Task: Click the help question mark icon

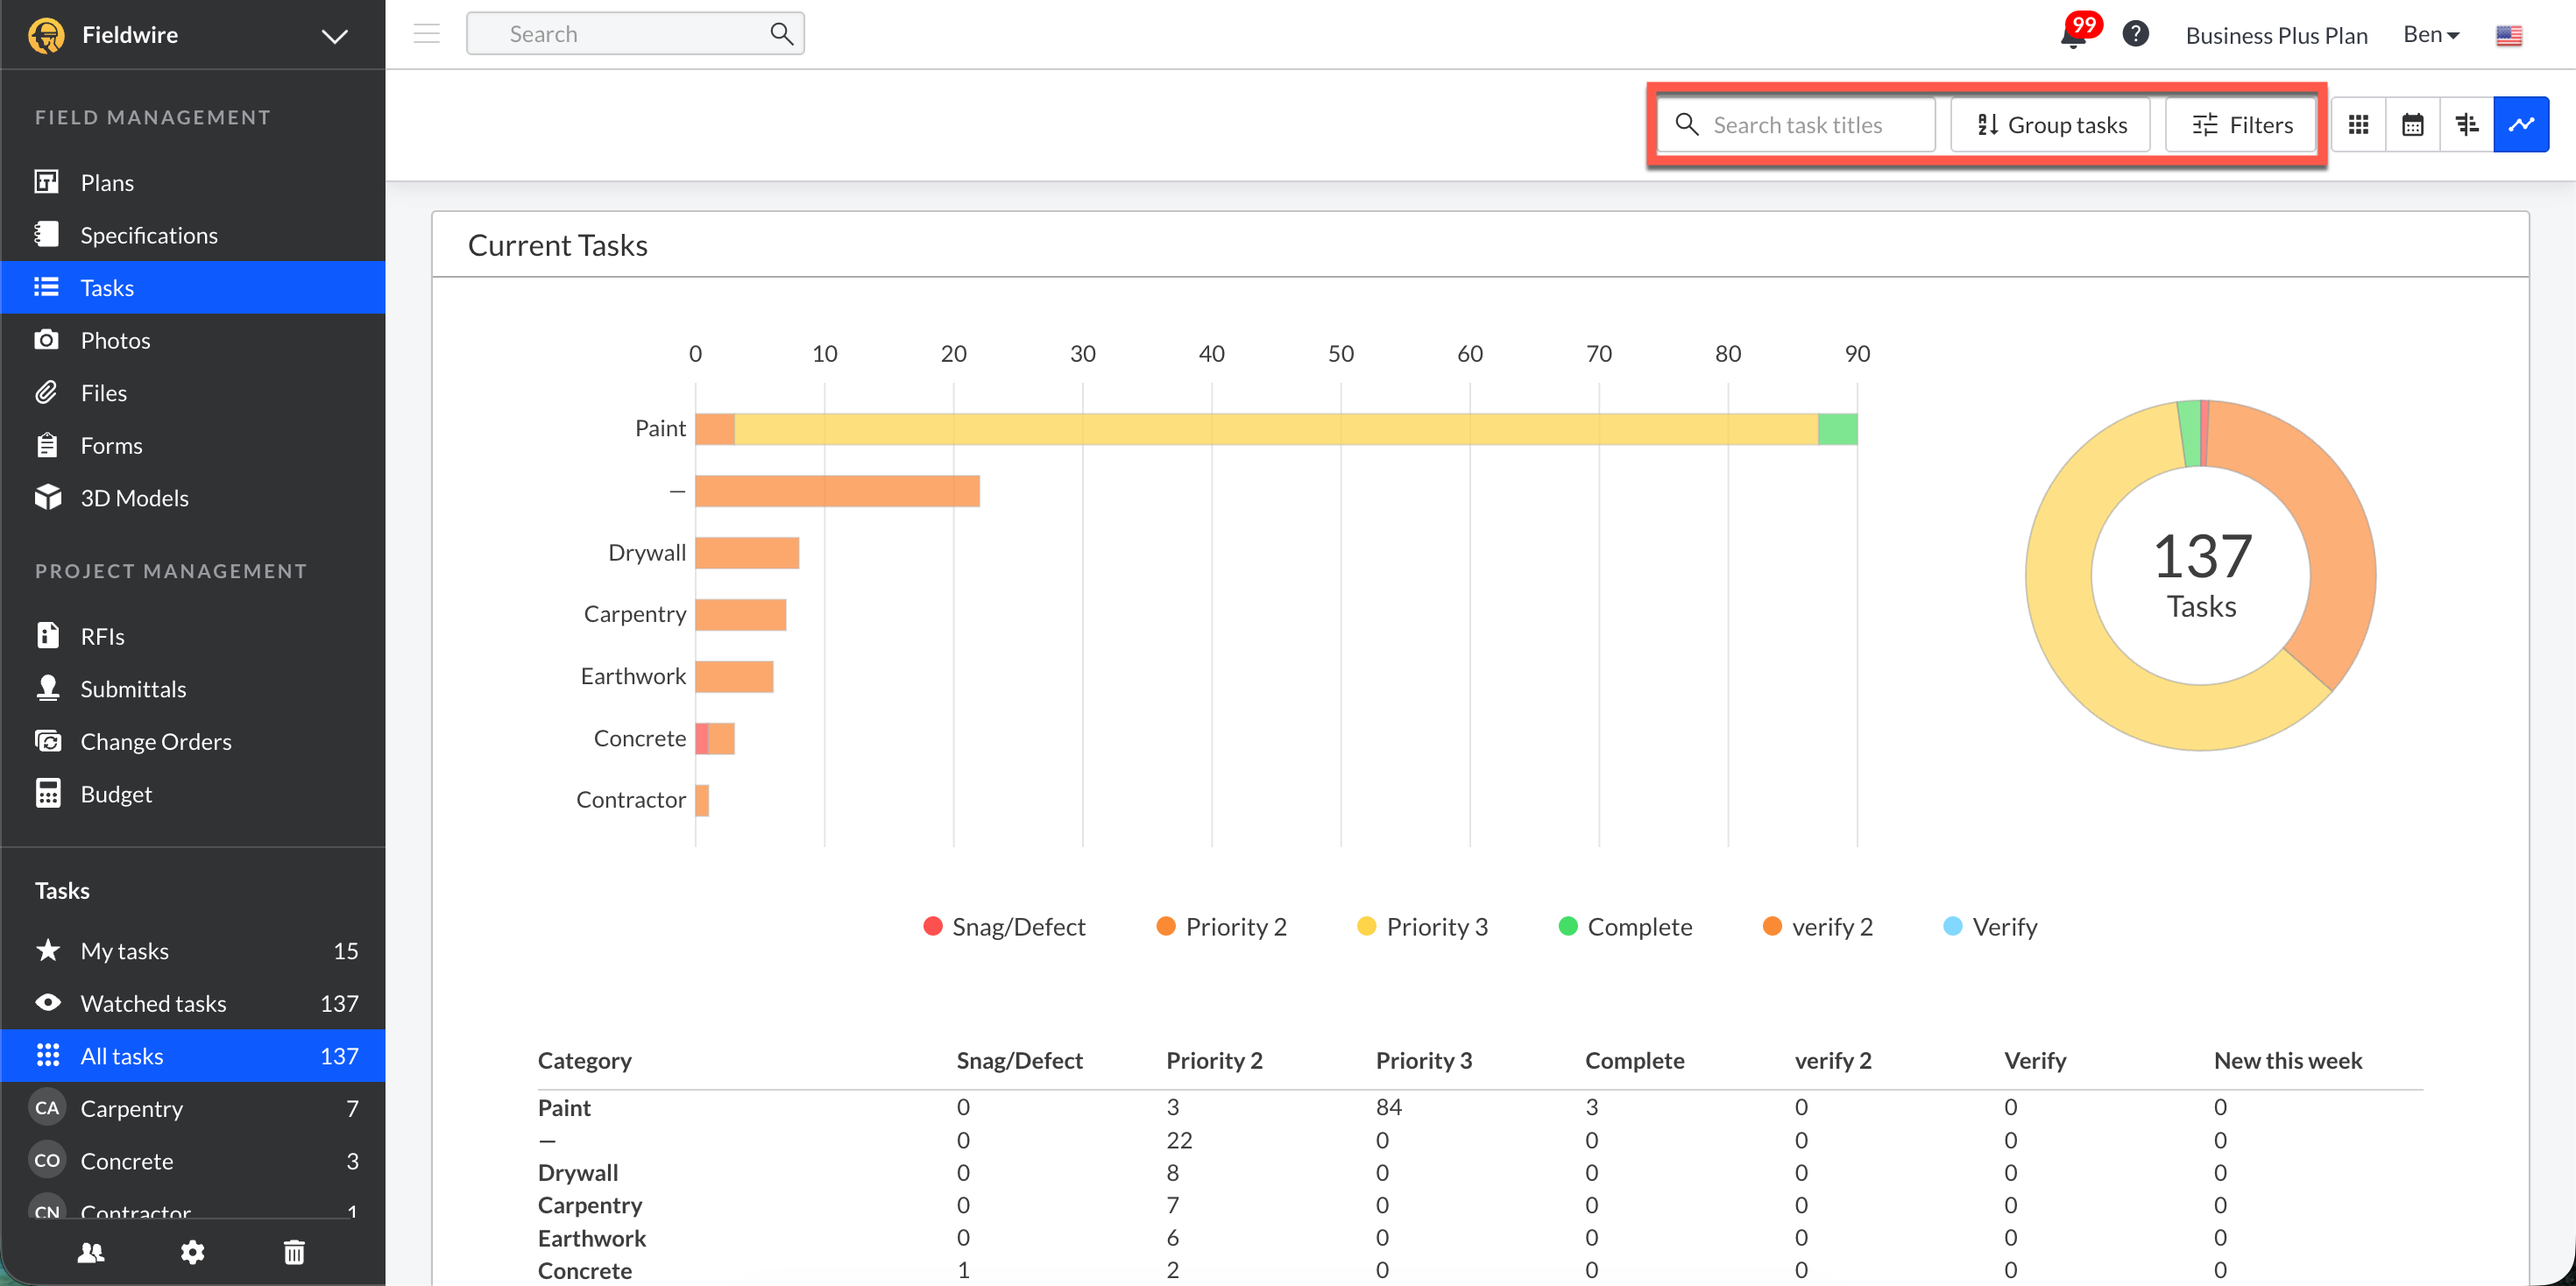Action: point(2135,34)
